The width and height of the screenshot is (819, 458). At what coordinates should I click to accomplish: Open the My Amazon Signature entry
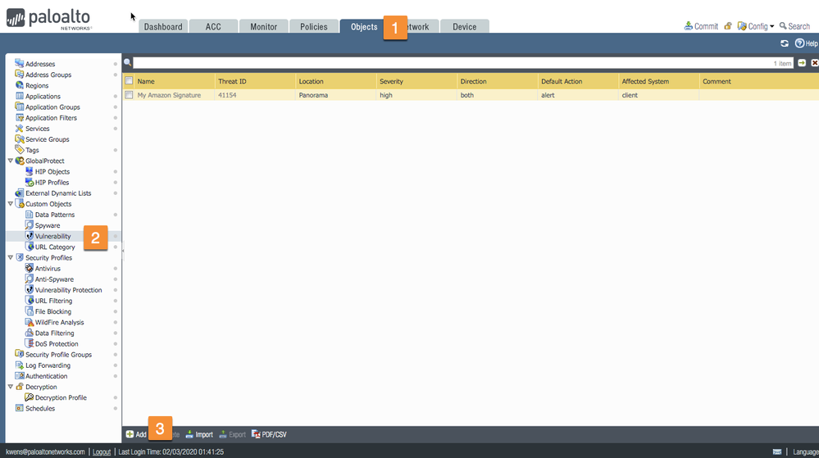[x=169, y=95]
